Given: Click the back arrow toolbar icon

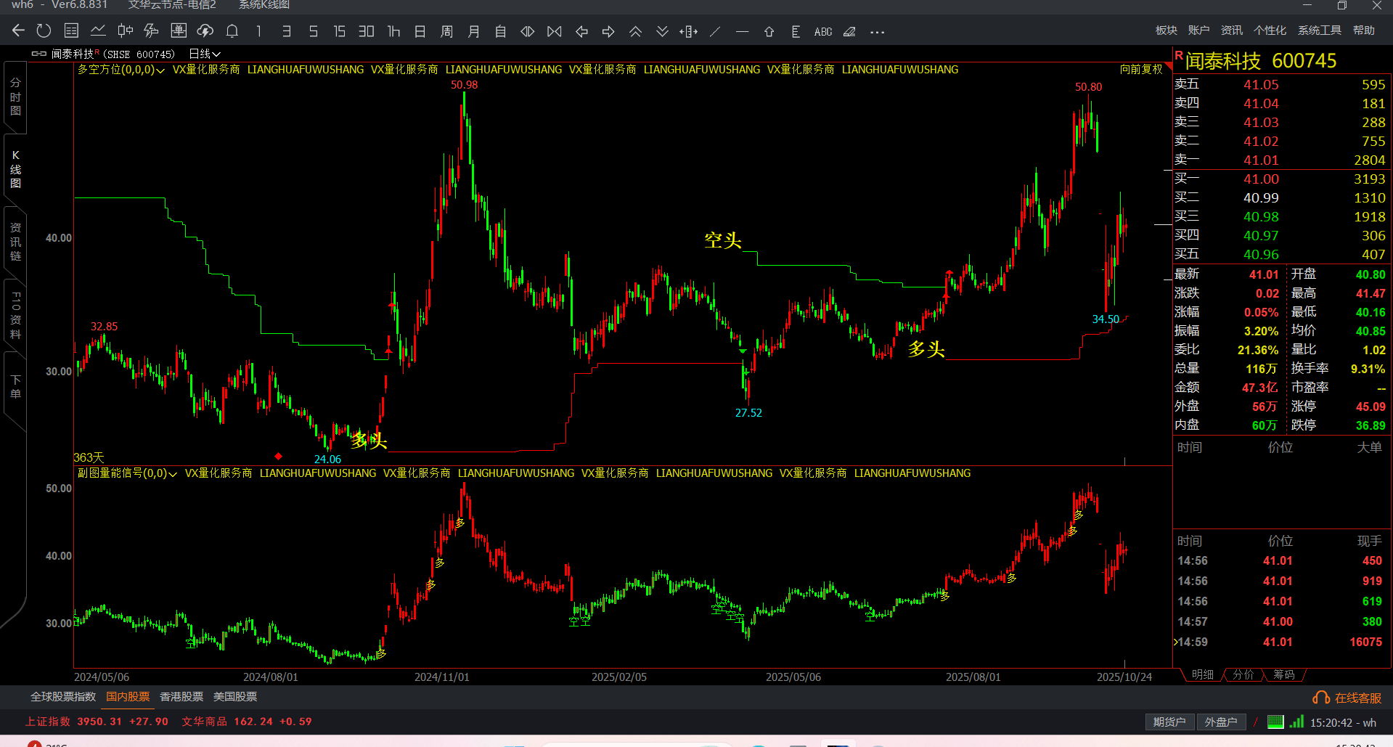Looking at the screenshot, I should click(x=19, y=31).
